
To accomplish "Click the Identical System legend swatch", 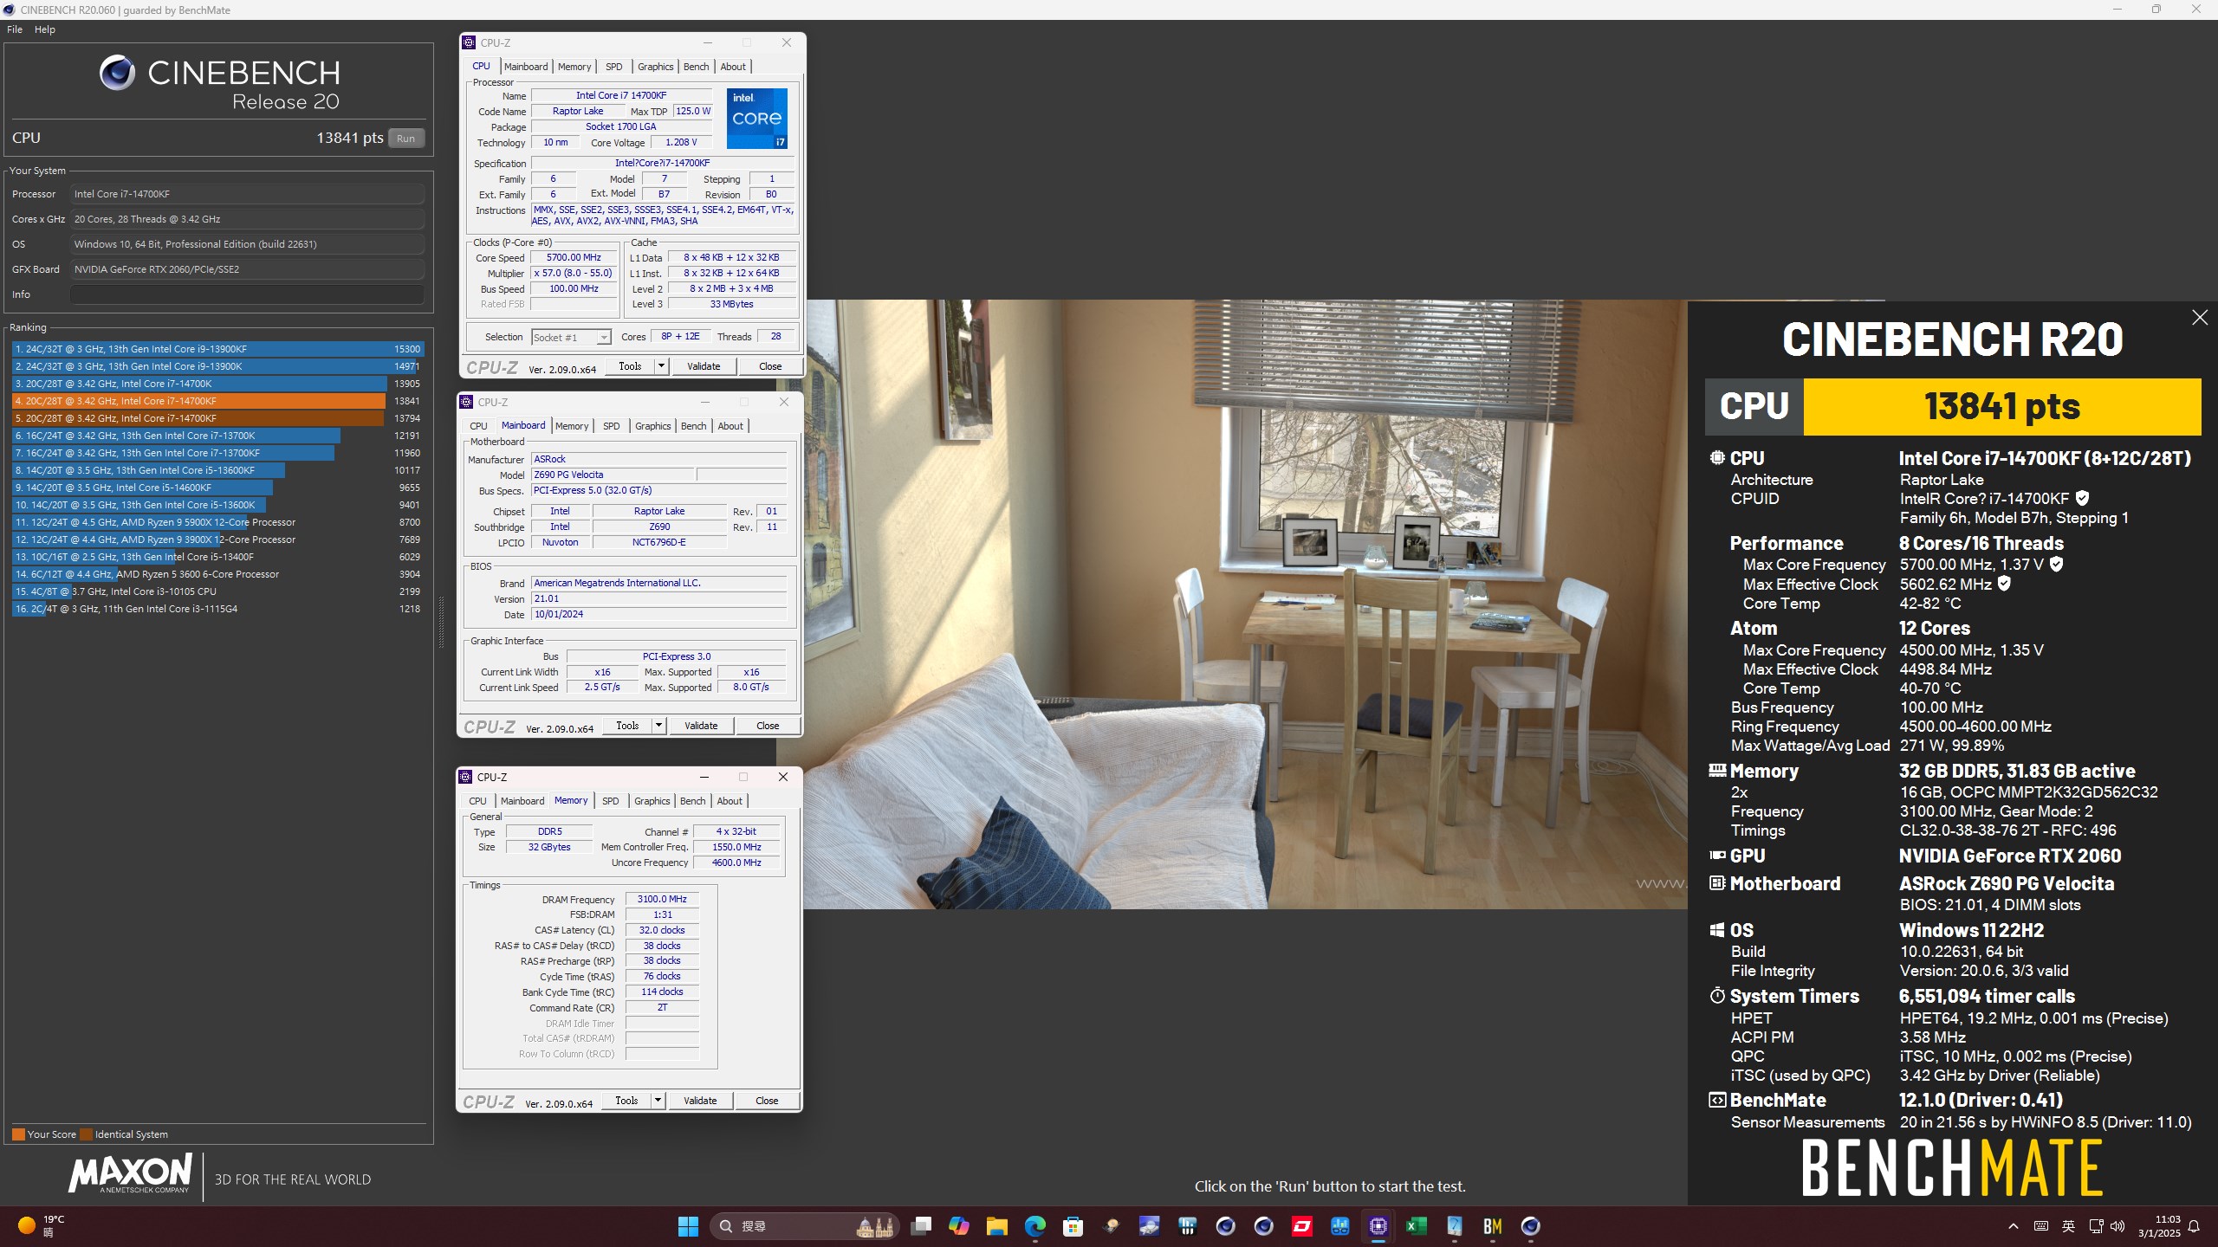I will click(x=86, y=1134).
